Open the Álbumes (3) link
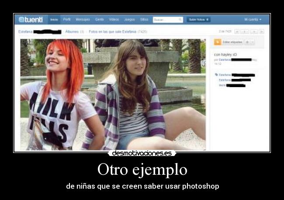 click(x=74, y=32)
